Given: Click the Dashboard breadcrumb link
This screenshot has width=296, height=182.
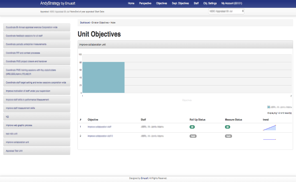Looking at the screenshot, I should coord(85,23).
